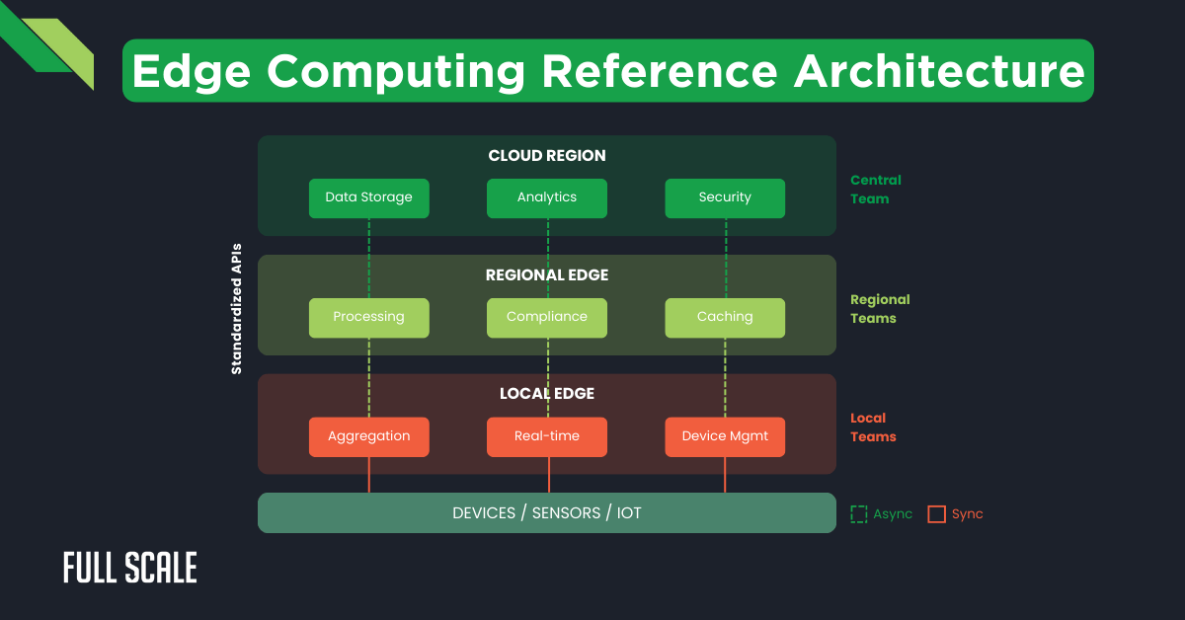Click the Security block
The width and height of the screenshot is (1185, 620).
pos(725,197)
